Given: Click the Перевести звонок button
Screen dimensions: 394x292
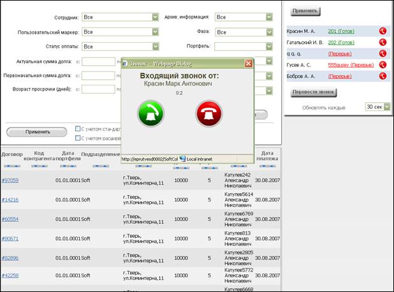Looking at the screenshot, I should pos(314,92).
